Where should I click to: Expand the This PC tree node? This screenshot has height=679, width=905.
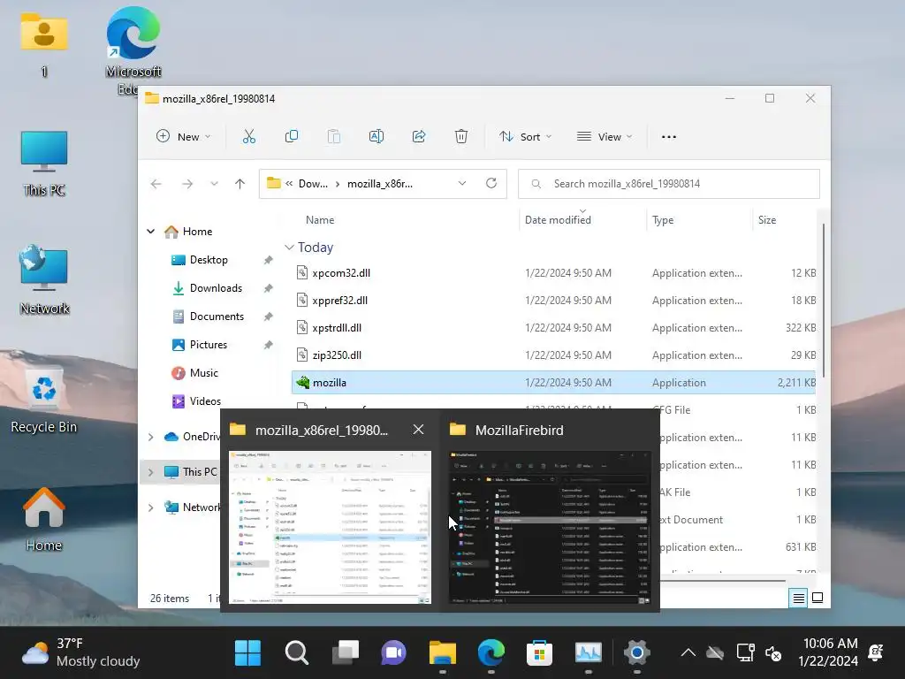(150, 472)
